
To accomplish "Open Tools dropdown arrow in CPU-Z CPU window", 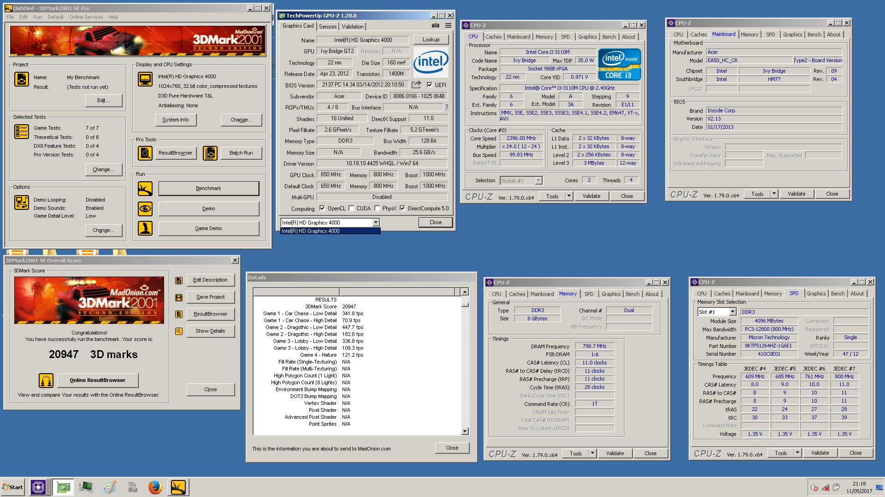I will (x=569, y=196).
